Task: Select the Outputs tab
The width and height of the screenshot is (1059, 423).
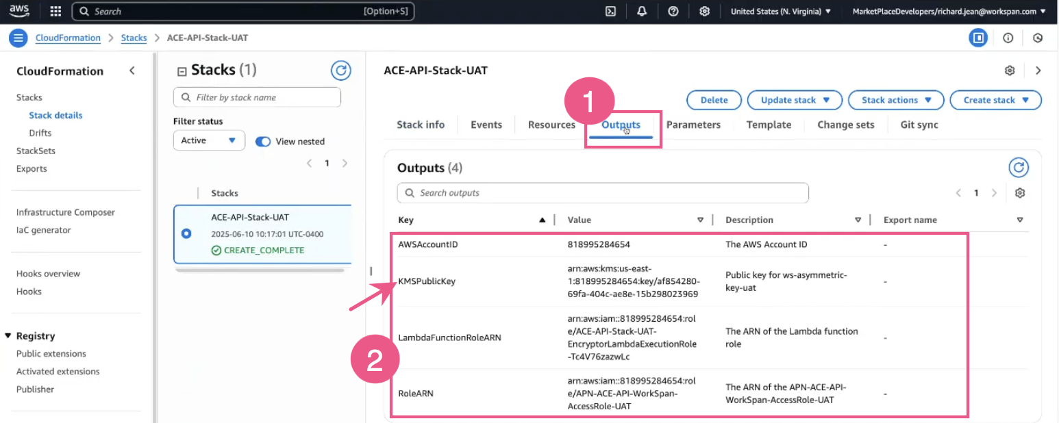Action: coord(621,125)
